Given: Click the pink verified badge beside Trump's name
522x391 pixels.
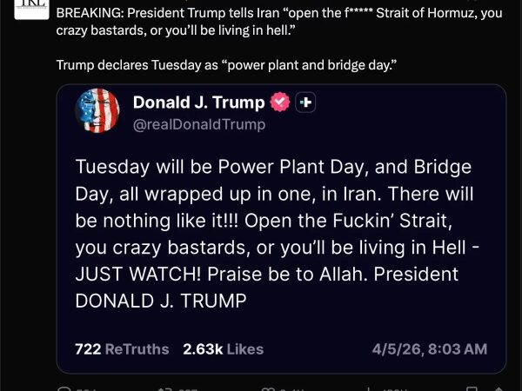Looking at the screenshot, I should point(280,103).
